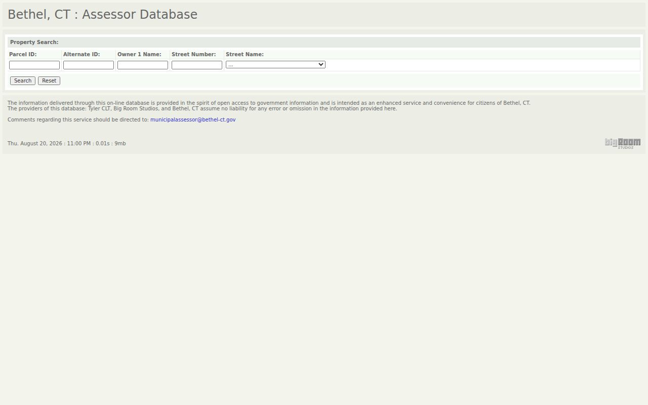The image size is (648, 405).
Task: Click the Street Number label
Action: pos(194,54)
